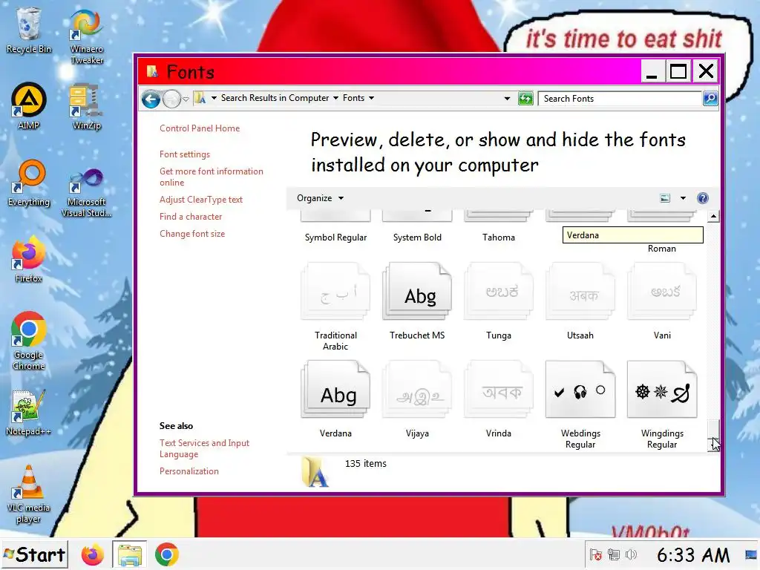Refresh the Fonts folder view
The width and height of the screenshot is (760, 570).
point(525,99)
